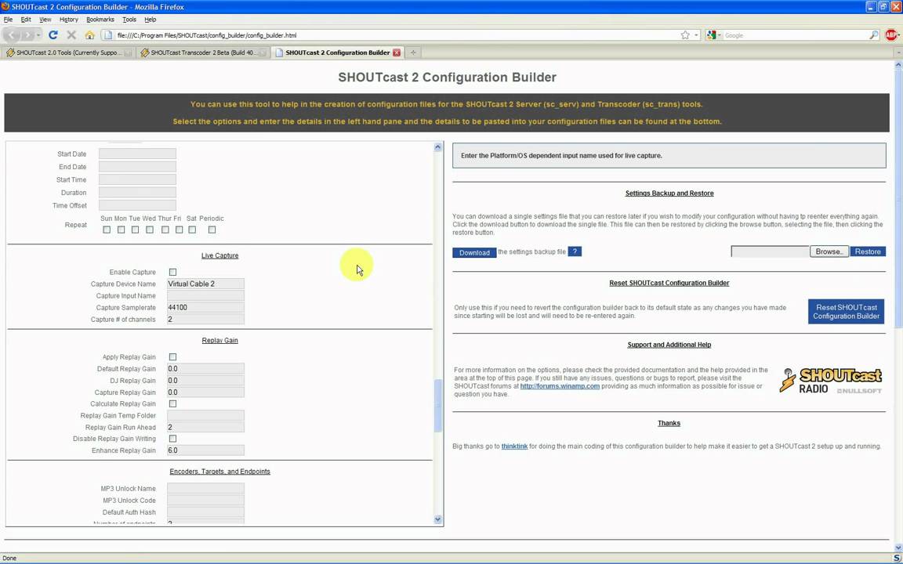
Task: Click the Google search box
Action: click(795, 35)
